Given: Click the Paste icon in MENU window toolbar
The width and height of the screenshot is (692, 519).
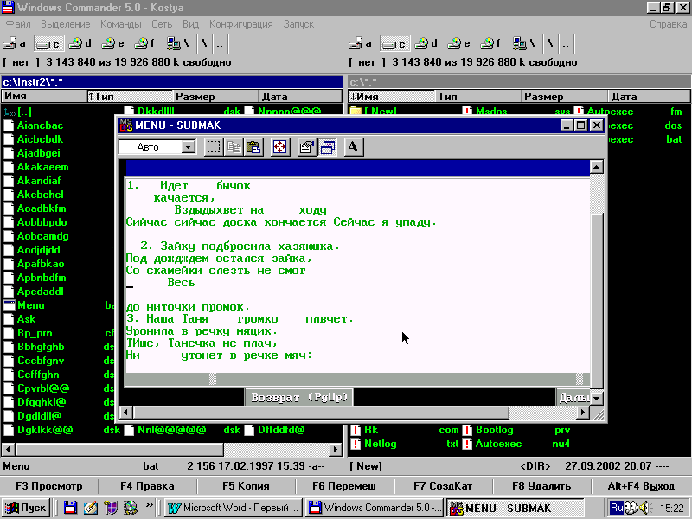Looking at the screenshot, I should tap(253, 147).
